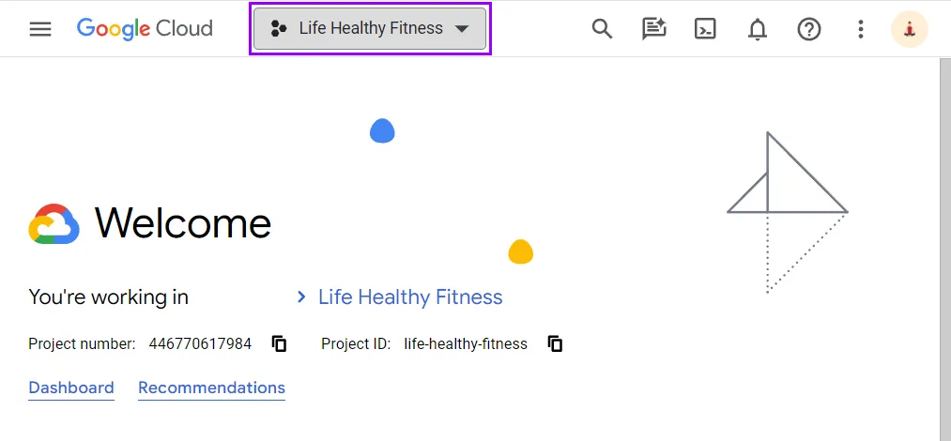Open the three-dot more options menu

860,29
